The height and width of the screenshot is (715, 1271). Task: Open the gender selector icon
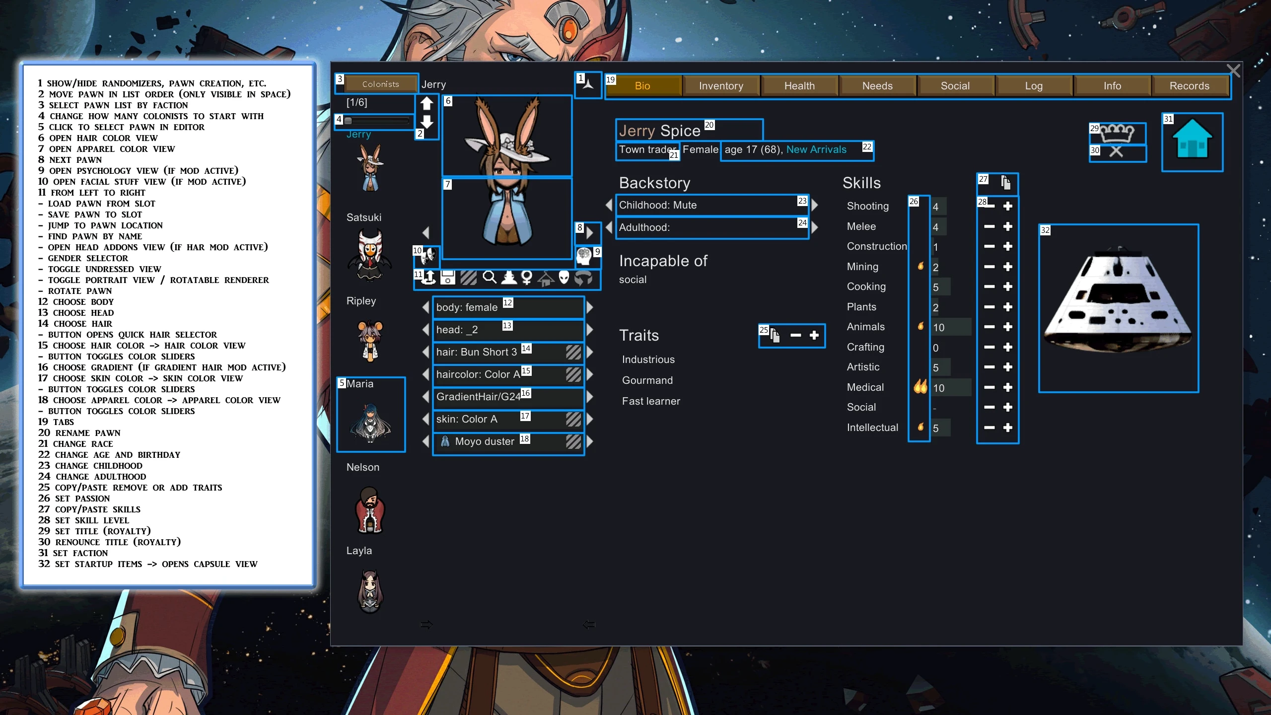526,278
